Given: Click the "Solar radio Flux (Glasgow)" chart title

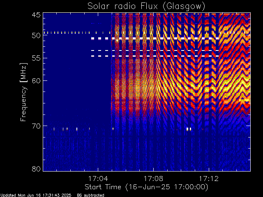Looking at the screenshot, I should click(146, 6).
